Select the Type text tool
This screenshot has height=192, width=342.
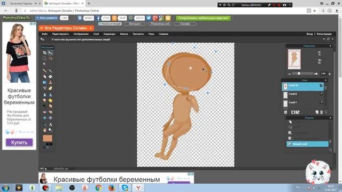coord(50,124)
